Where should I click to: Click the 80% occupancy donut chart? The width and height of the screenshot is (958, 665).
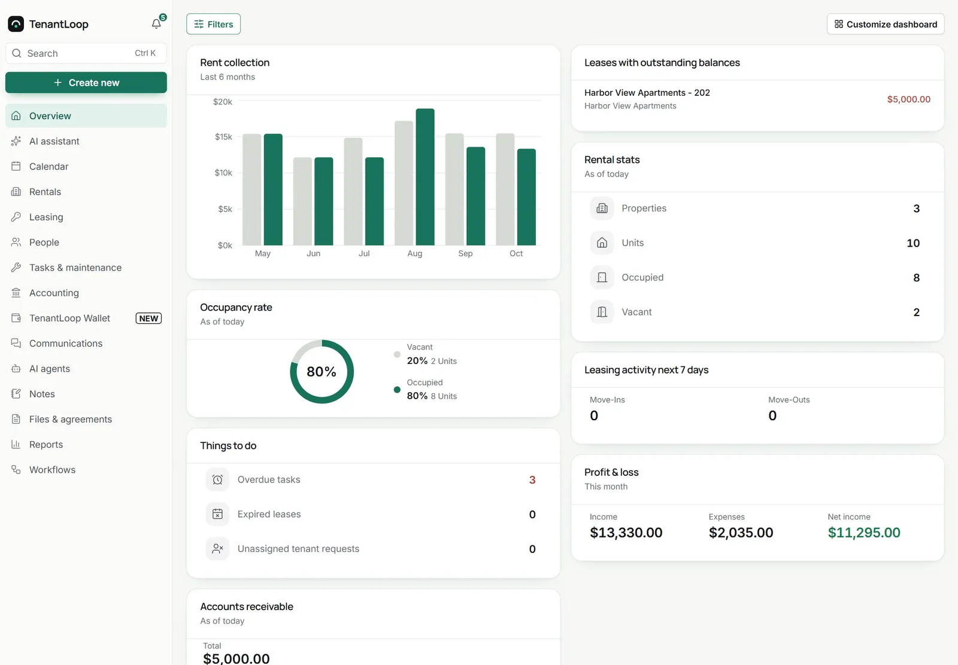click(322, 372)
